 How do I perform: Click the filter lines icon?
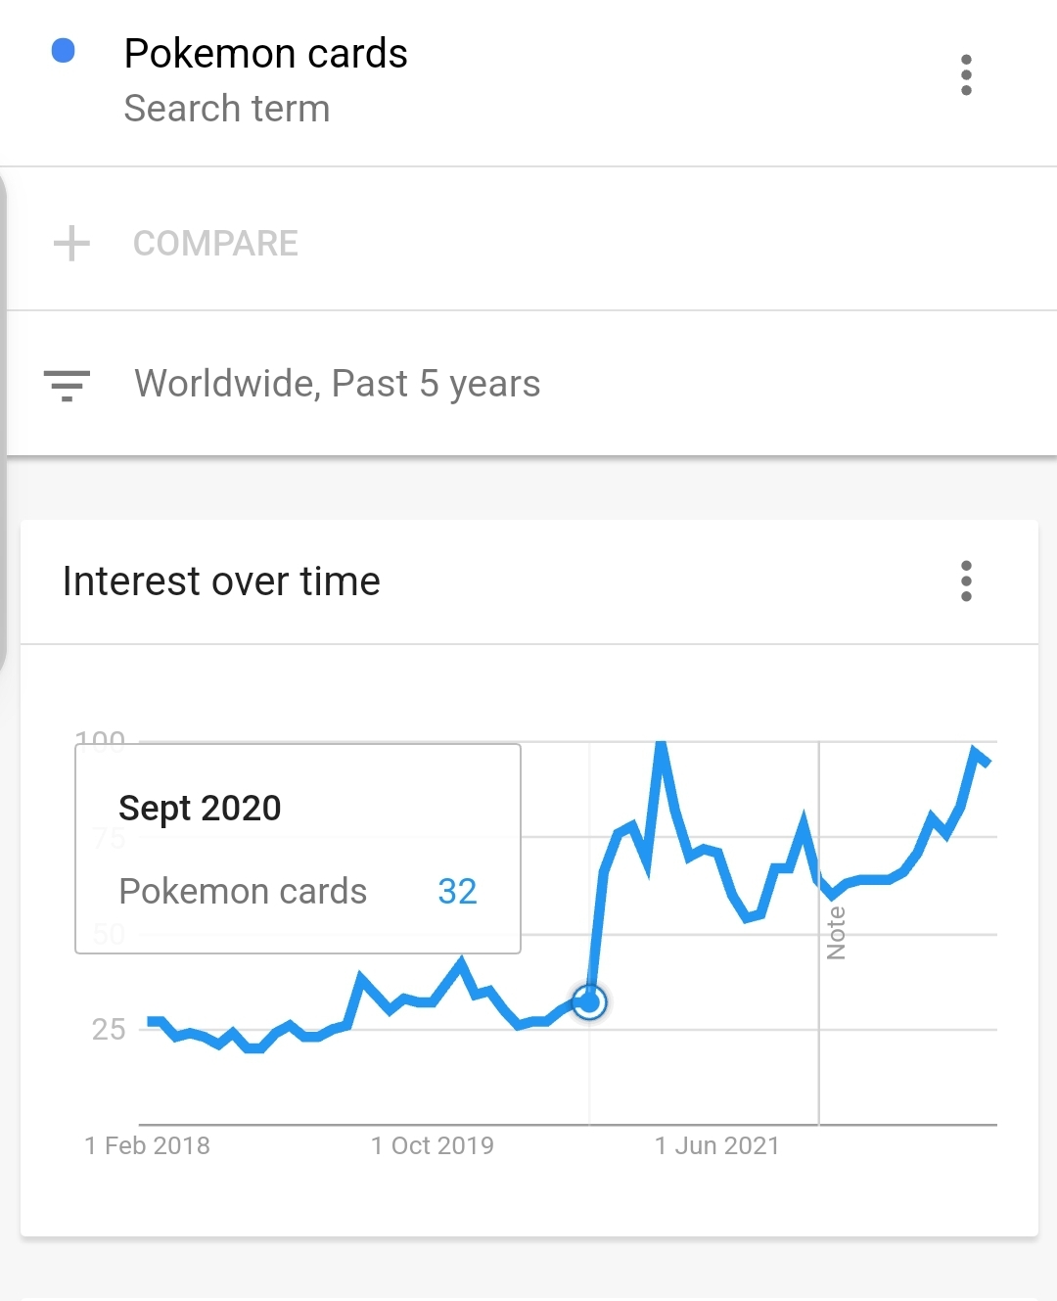(x=67, y=385)
